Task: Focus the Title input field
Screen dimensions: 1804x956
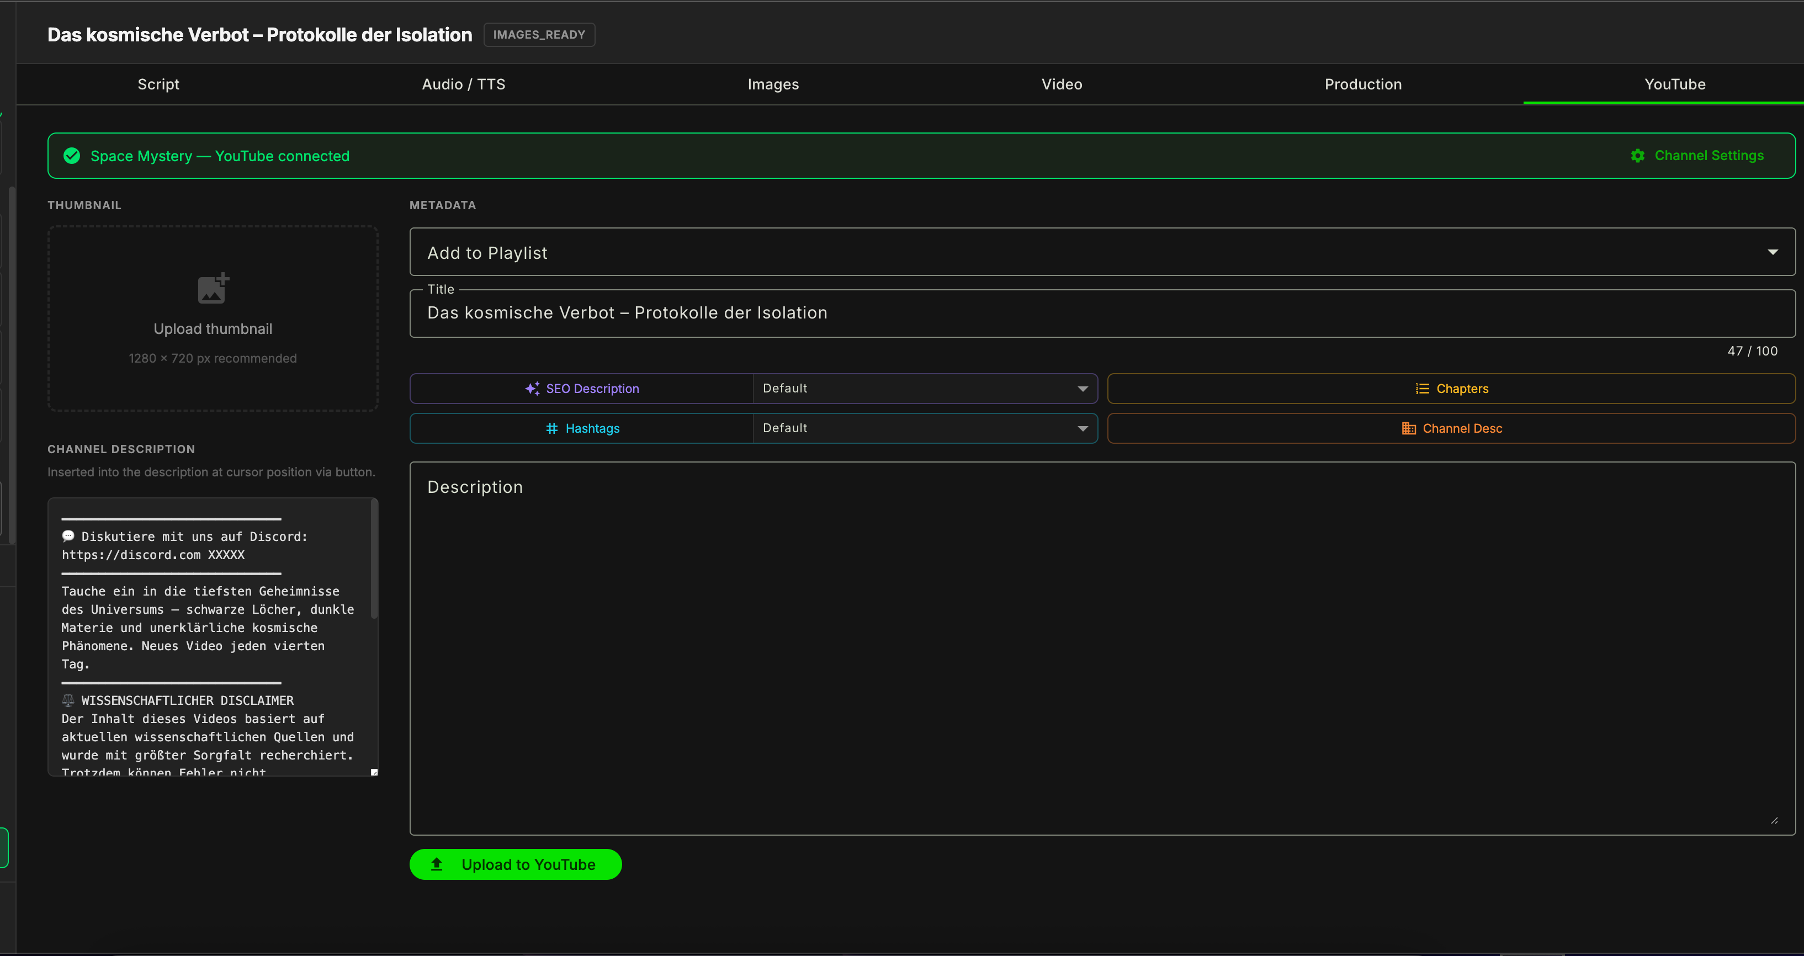Action: pyautogui.click(x=1102, y=313)
